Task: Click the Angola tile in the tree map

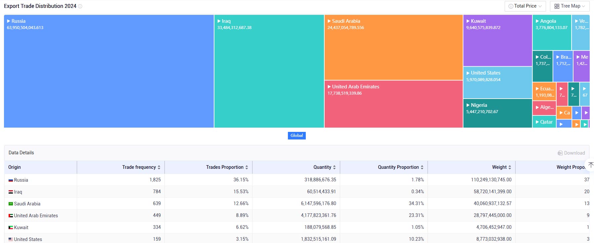Action: coord(552,32)
